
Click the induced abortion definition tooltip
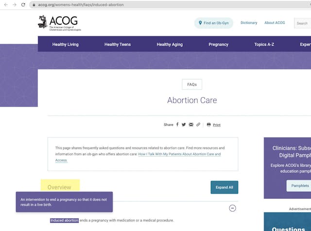pyautogui.click(x=64, y=202)
